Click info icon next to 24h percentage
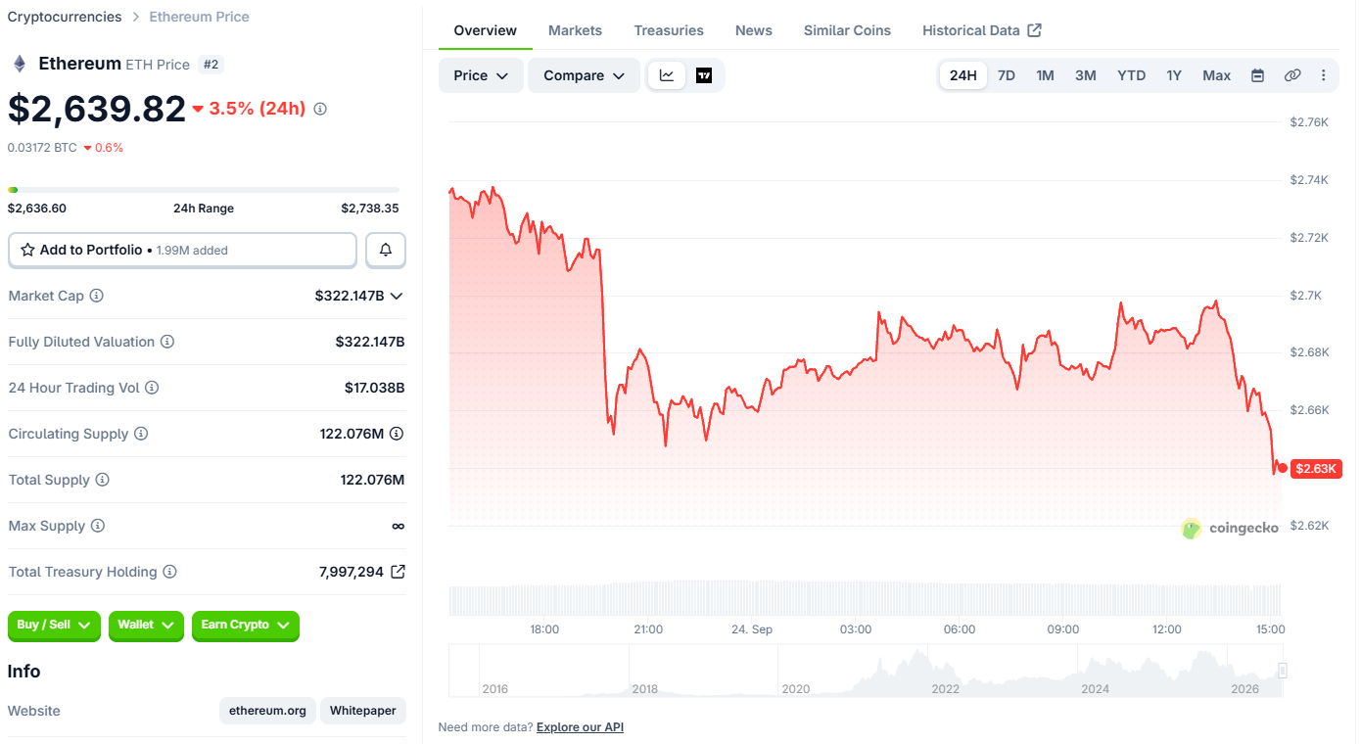Image resolution: width=1361 pixels, height=744 pixels. 320,109
